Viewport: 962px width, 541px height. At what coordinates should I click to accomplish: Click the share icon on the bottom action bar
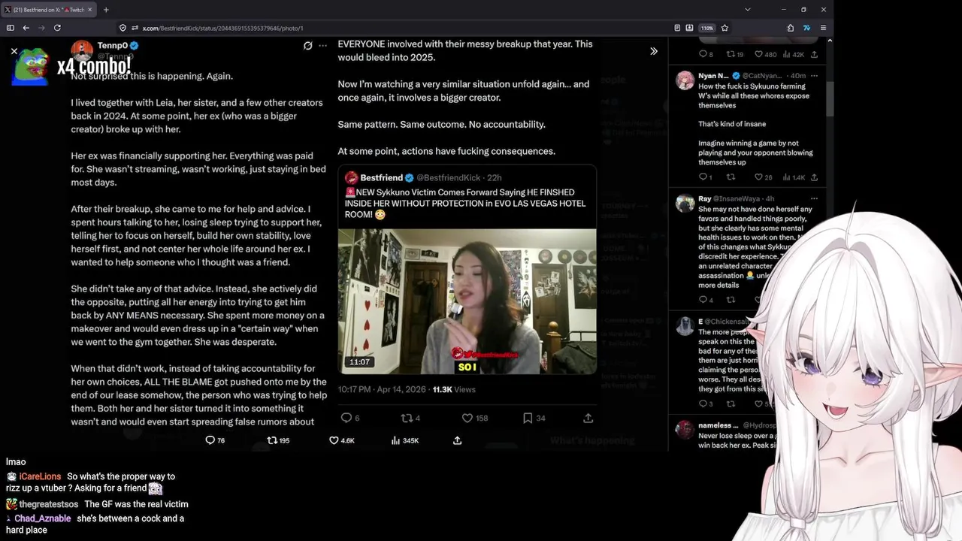(457, 440)
